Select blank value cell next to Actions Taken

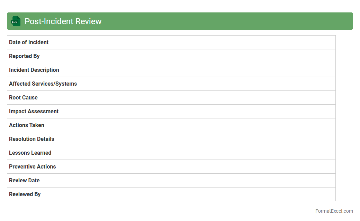[x=327, y=125]
